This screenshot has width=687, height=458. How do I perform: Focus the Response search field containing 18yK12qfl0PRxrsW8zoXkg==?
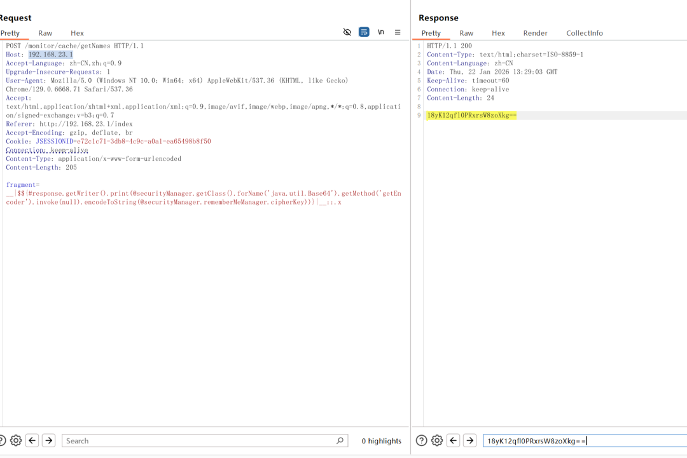point(585,440)
